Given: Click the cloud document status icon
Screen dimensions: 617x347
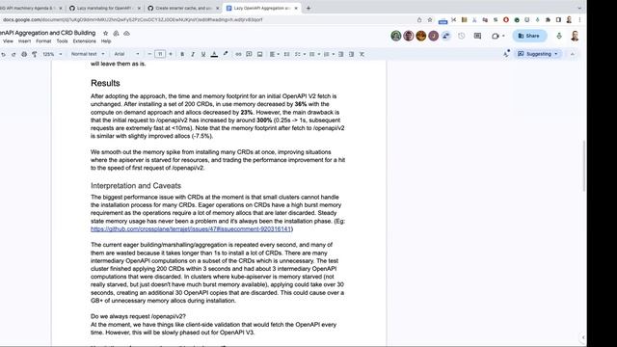Looking at the screenshot, I should [x=126, y=34].
